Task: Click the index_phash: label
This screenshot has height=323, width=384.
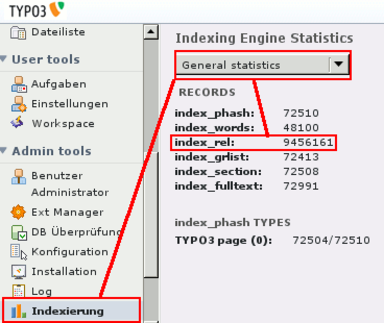Action: [x=214, y=114]
